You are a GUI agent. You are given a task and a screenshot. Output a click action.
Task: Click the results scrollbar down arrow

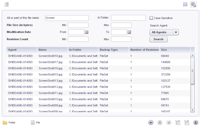click(x=193, y=110)
